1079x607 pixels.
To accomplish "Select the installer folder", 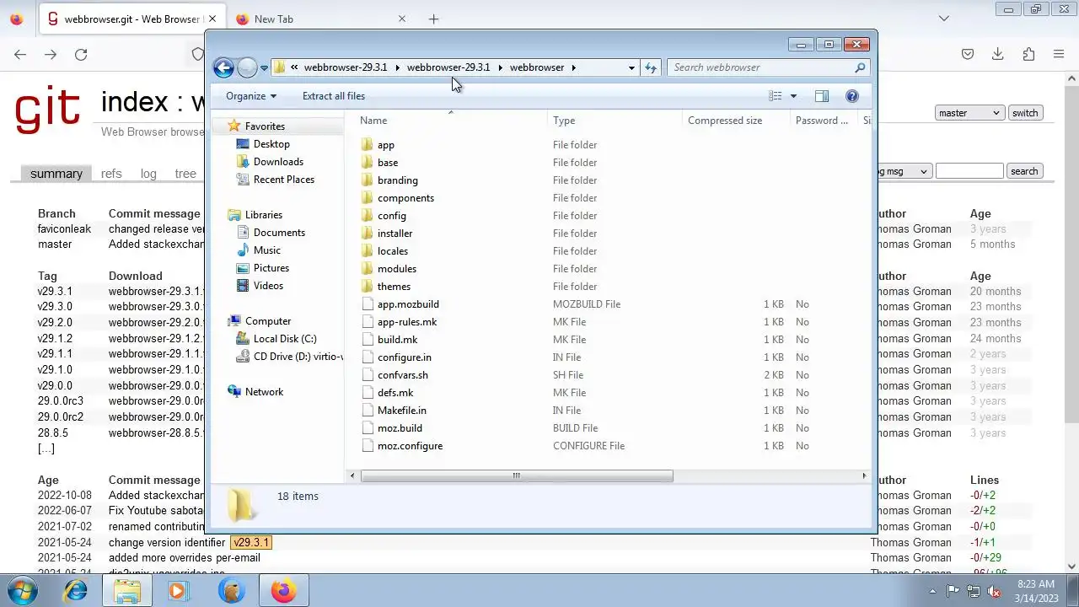I will pos(395,234).
